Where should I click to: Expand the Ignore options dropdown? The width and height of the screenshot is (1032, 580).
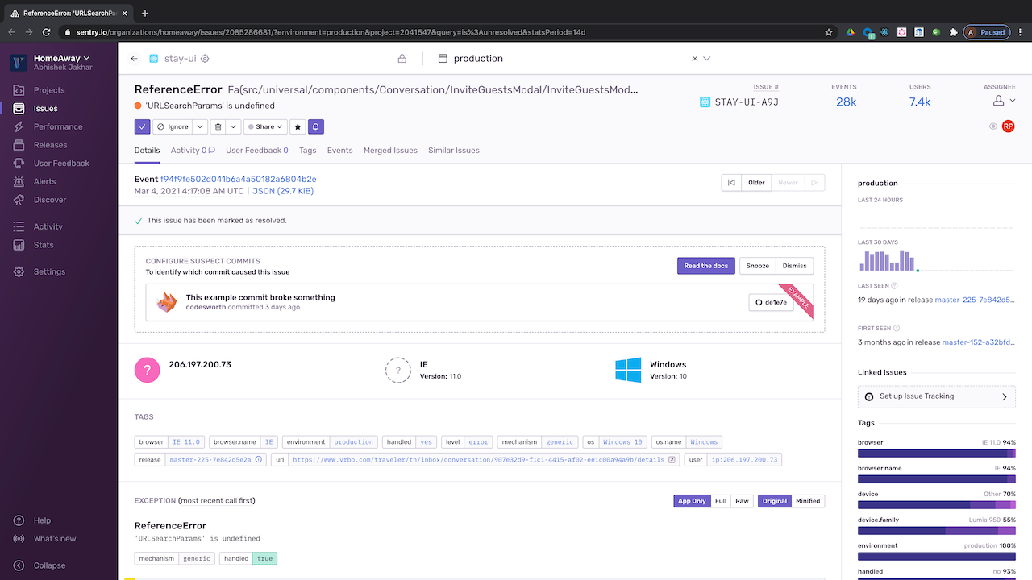tap(200, 126)
